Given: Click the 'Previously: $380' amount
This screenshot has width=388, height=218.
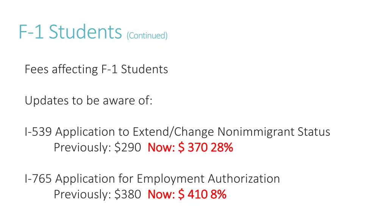Looking at the screenshot, I should 97,194.
